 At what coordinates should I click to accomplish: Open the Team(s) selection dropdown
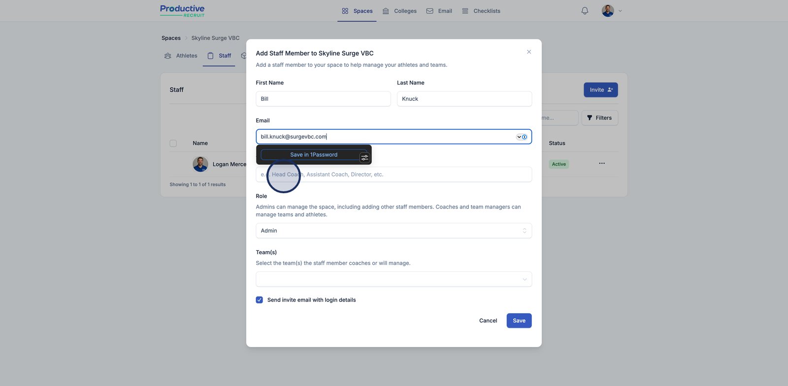(x=394, y=279)
